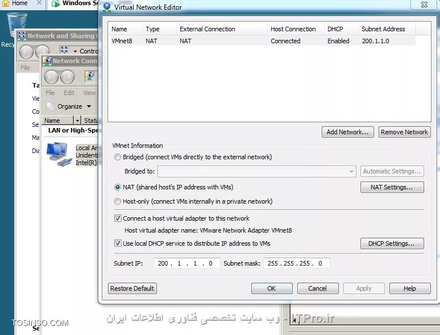
Task: Open File menu in Network and Sharing window
Action: pos(25,68)
